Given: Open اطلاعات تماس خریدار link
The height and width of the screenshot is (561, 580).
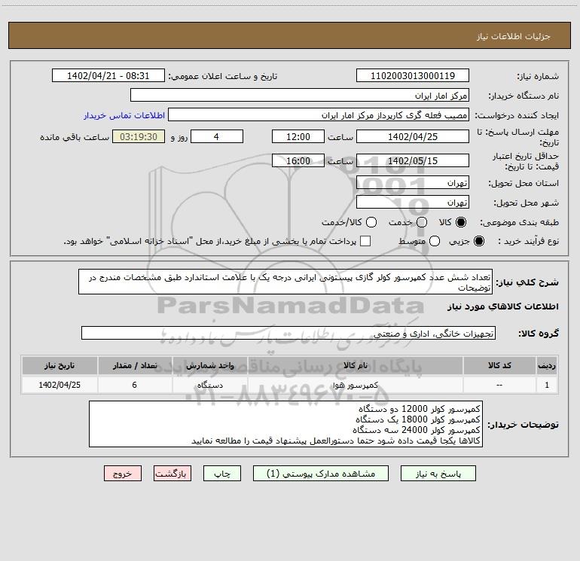Looking at the screenshot, I should click(124, 115).
